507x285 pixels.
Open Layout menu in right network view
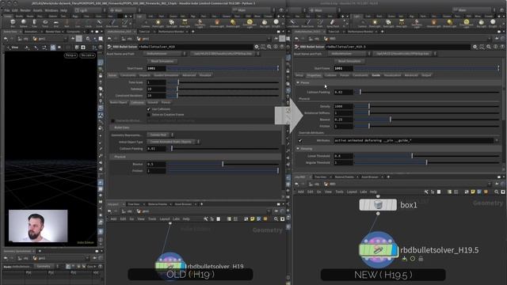352,192
